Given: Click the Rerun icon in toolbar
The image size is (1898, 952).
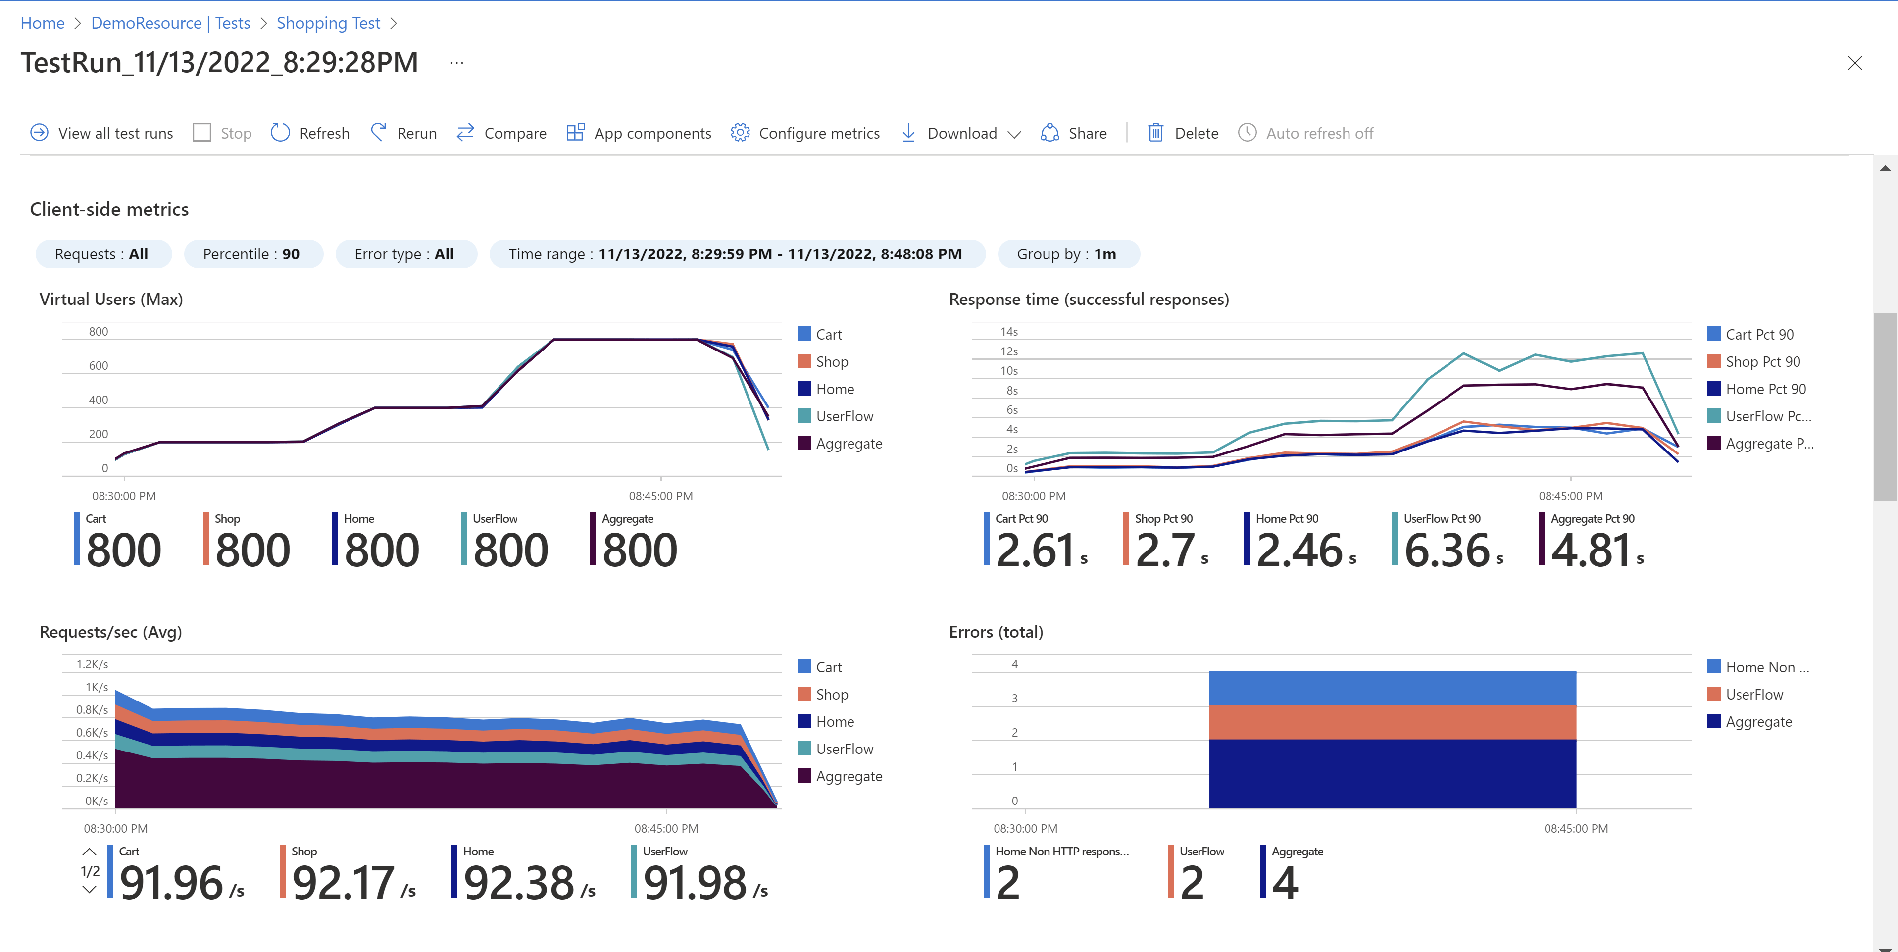Looking at the screenshot, I should pyautogui.click(x=379, y=133).
